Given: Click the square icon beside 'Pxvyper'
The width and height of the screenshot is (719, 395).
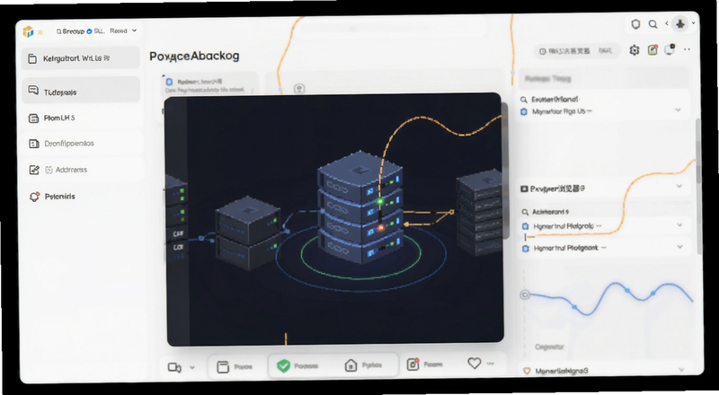Looking at the screenshot, I should (524, 189).
